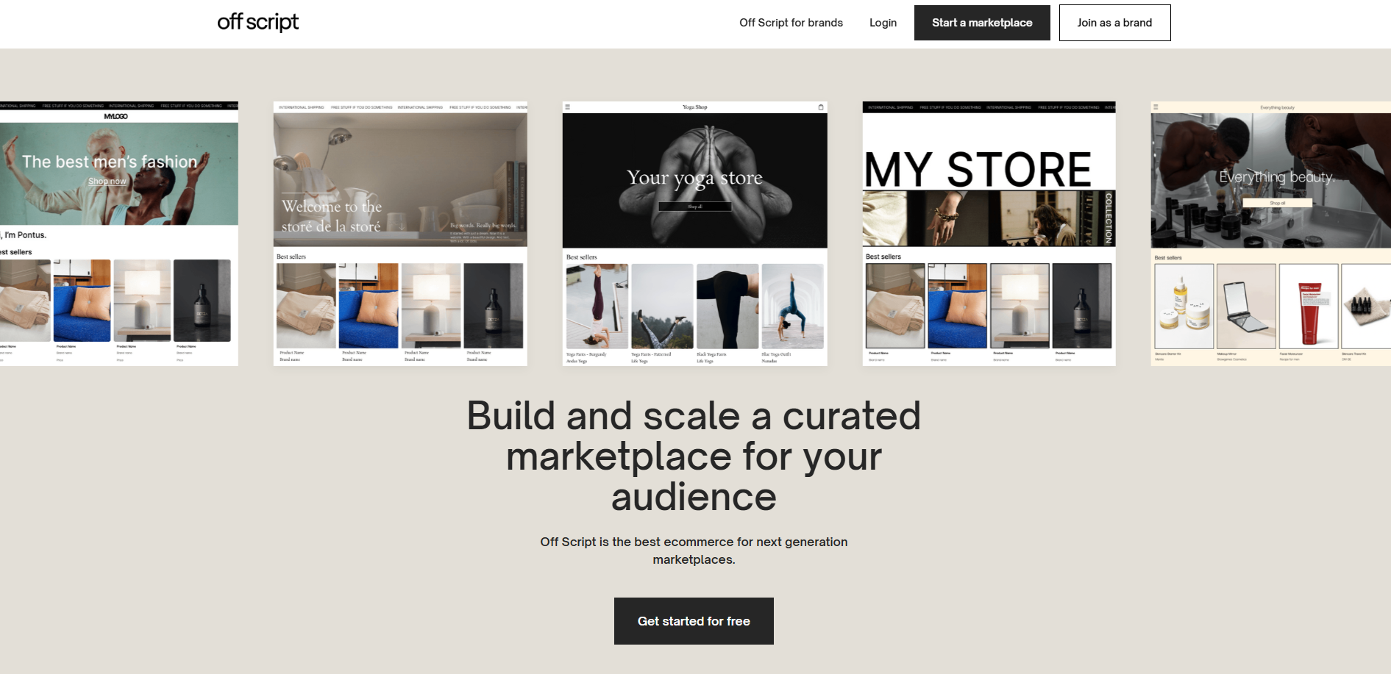Open the Yoga Shop hamburger menu icon

(x=567, y=107)
